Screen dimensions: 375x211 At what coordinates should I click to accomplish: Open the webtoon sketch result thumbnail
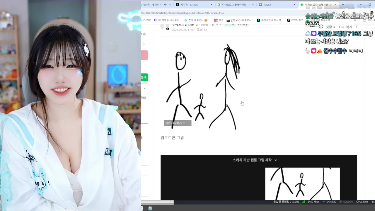click(302, 184)
